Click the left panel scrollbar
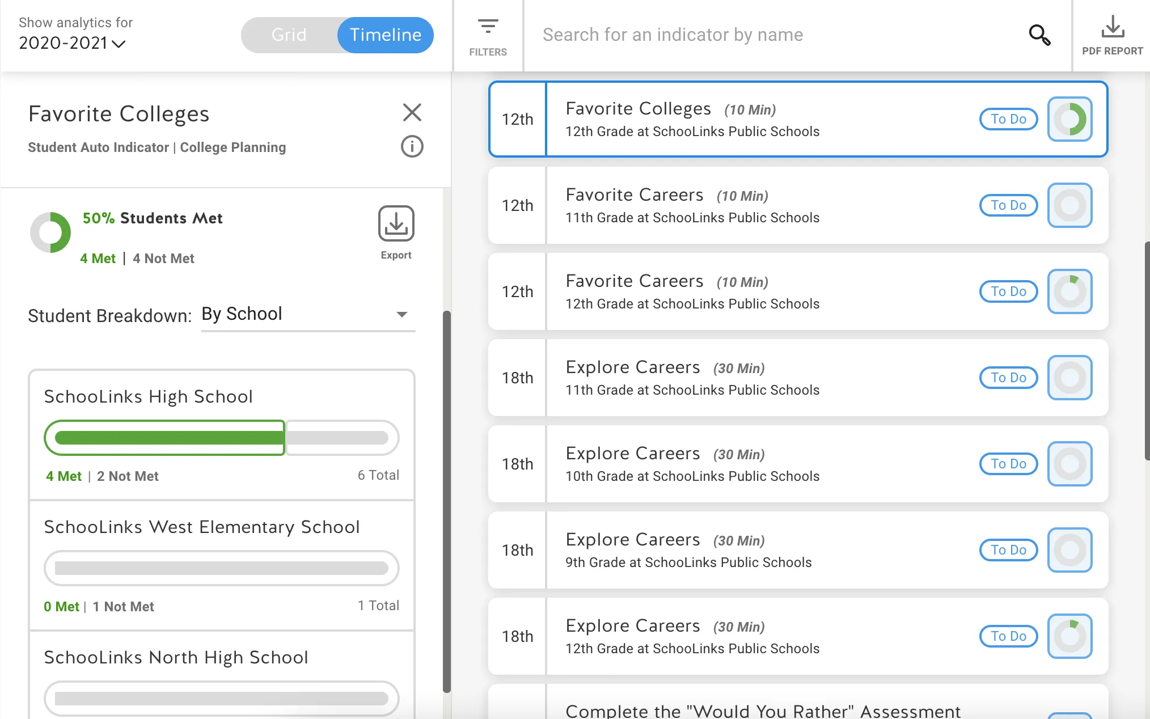The height and width of the screenshot is (719, 1150). coord(447,501)
